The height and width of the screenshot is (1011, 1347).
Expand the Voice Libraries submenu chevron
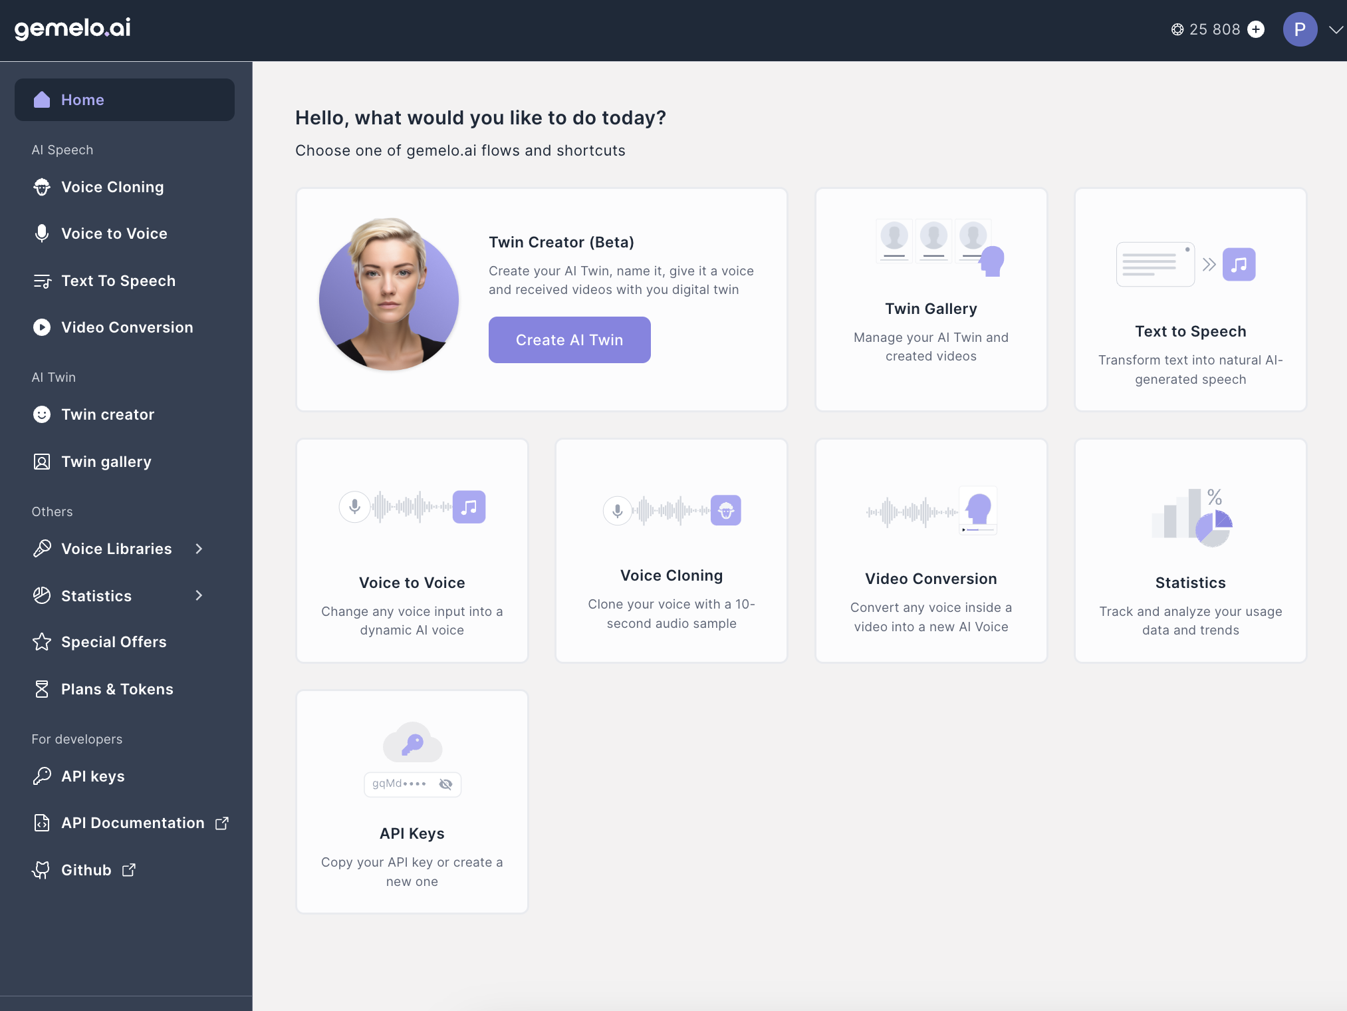point(199,549)
